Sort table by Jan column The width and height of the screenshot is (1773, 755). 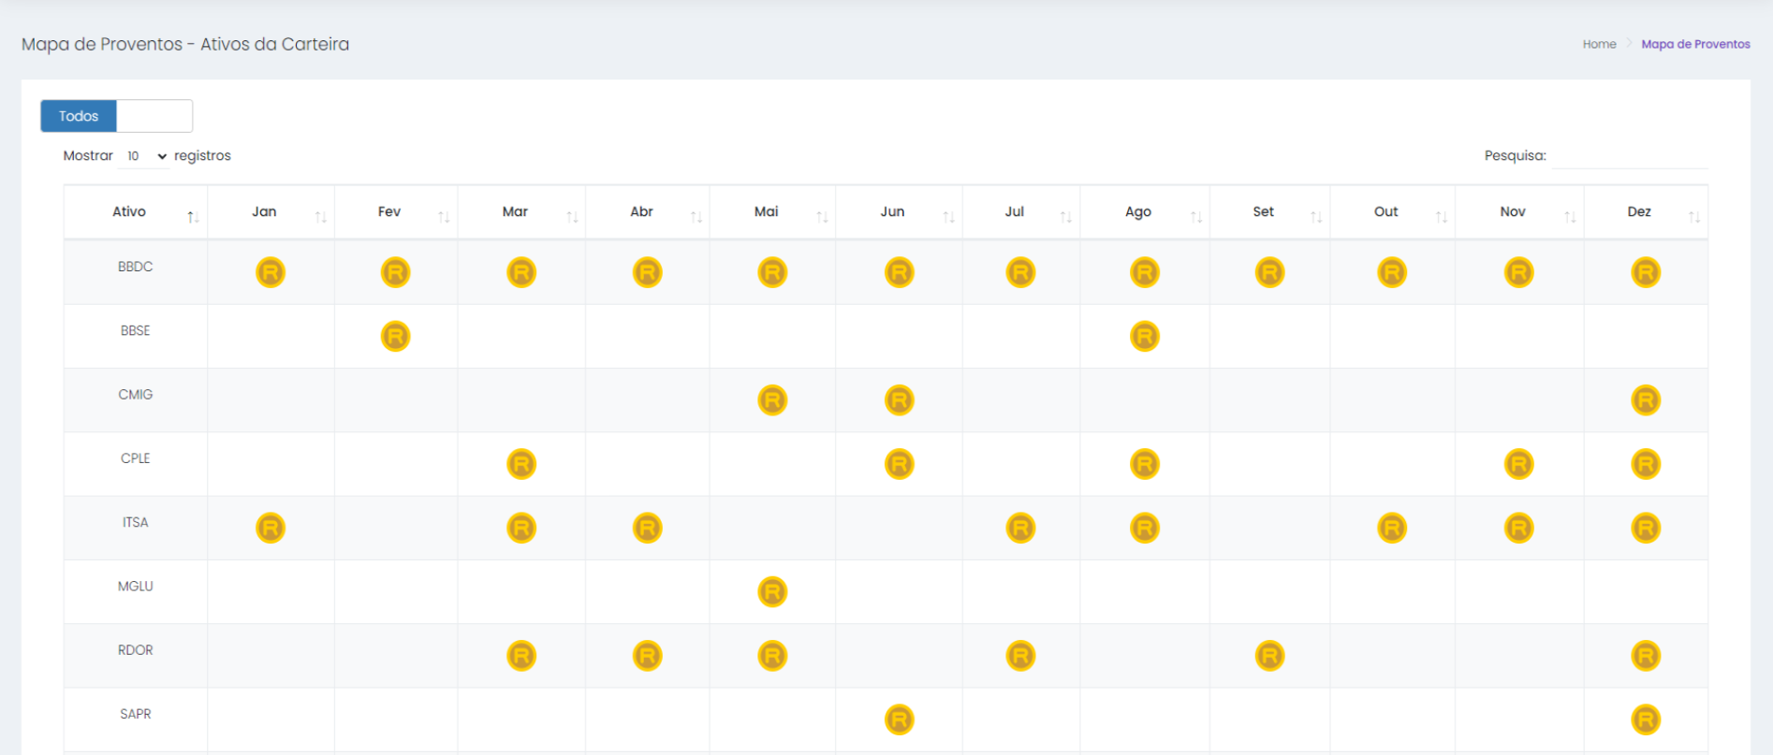[271, 212]
